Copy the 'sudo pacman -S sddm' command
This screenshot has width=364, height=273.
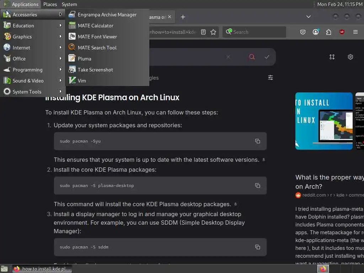click(257, 247)
